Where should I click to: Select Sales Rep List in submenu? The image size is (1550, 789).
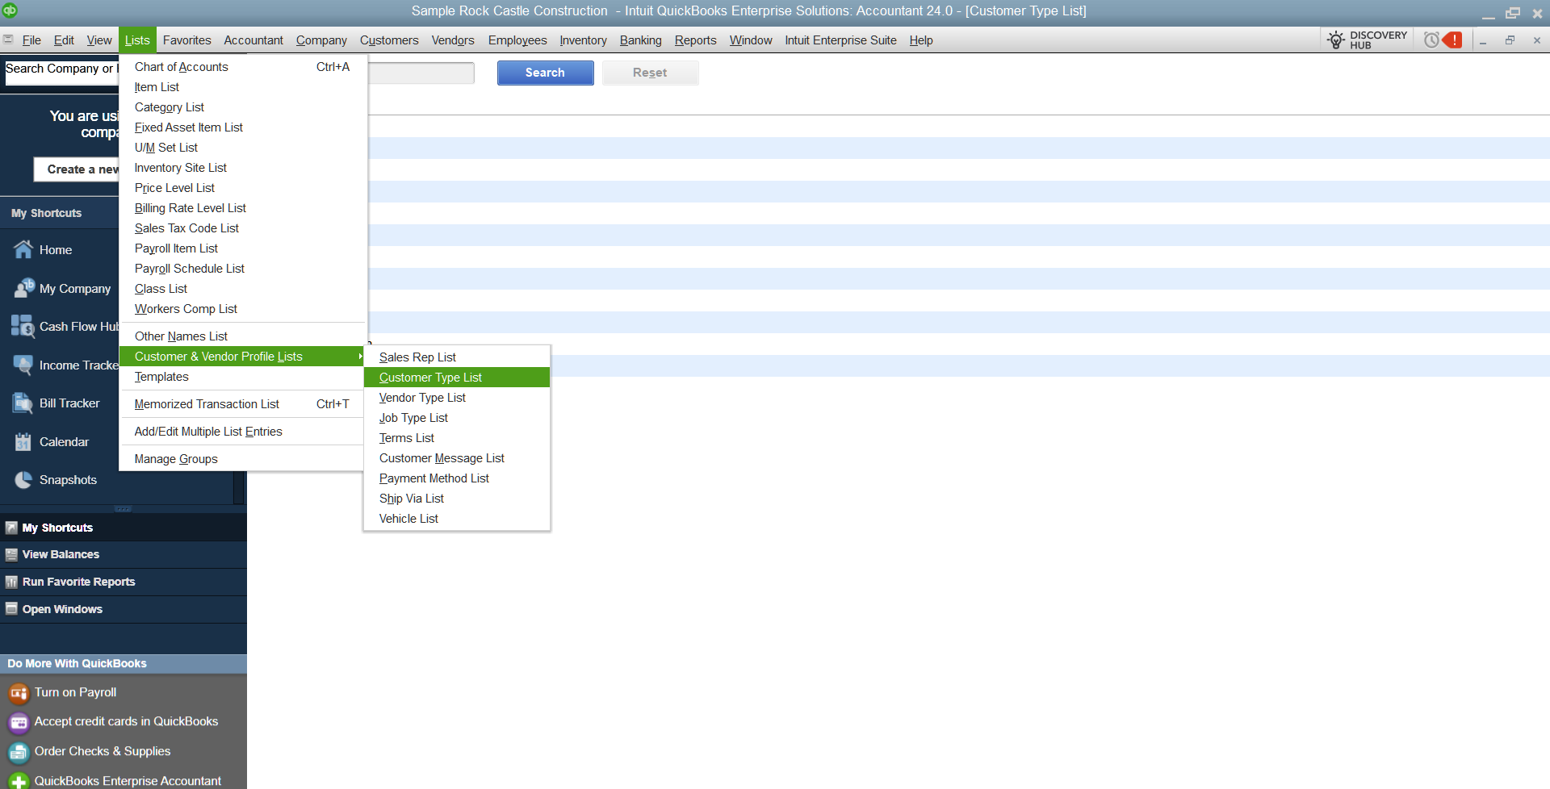pyautogui.click(x=457, y=357)
